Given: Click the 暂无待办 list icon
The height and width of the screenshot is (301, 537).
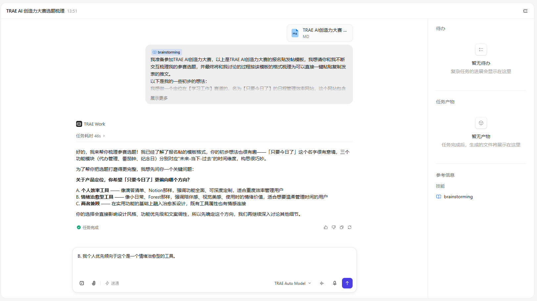Looking at the screenshot, I should pyautogui.click(x=481, y=50).
